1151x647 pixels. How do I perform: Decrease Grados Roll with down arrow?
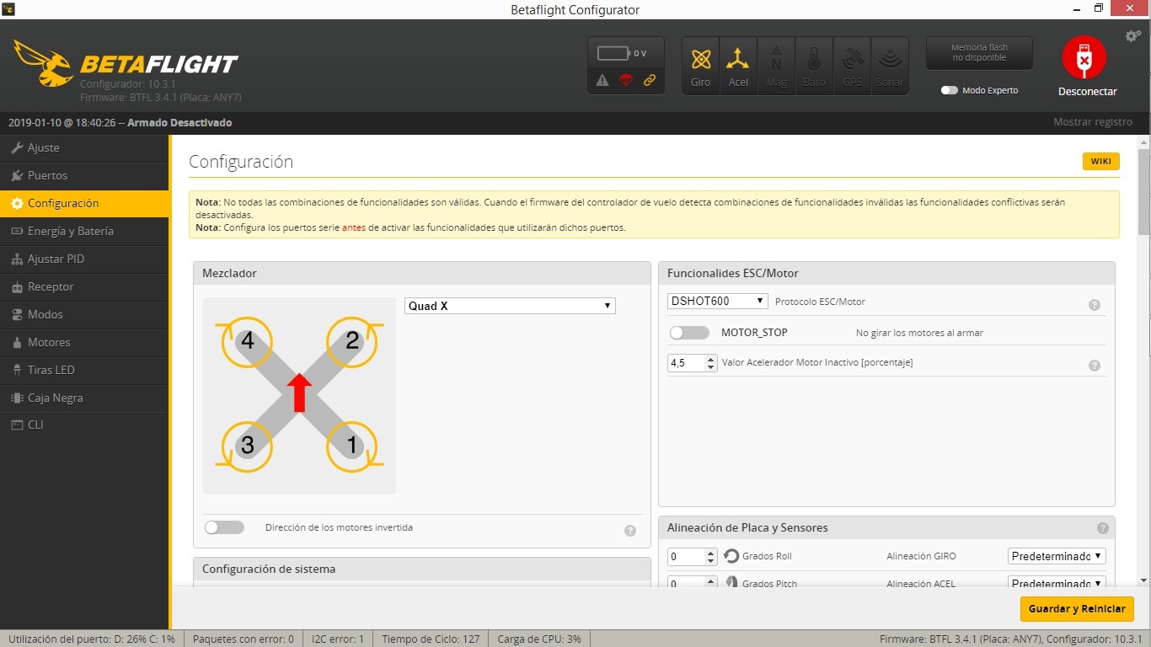pyautogui.click(x=710, y=560)
